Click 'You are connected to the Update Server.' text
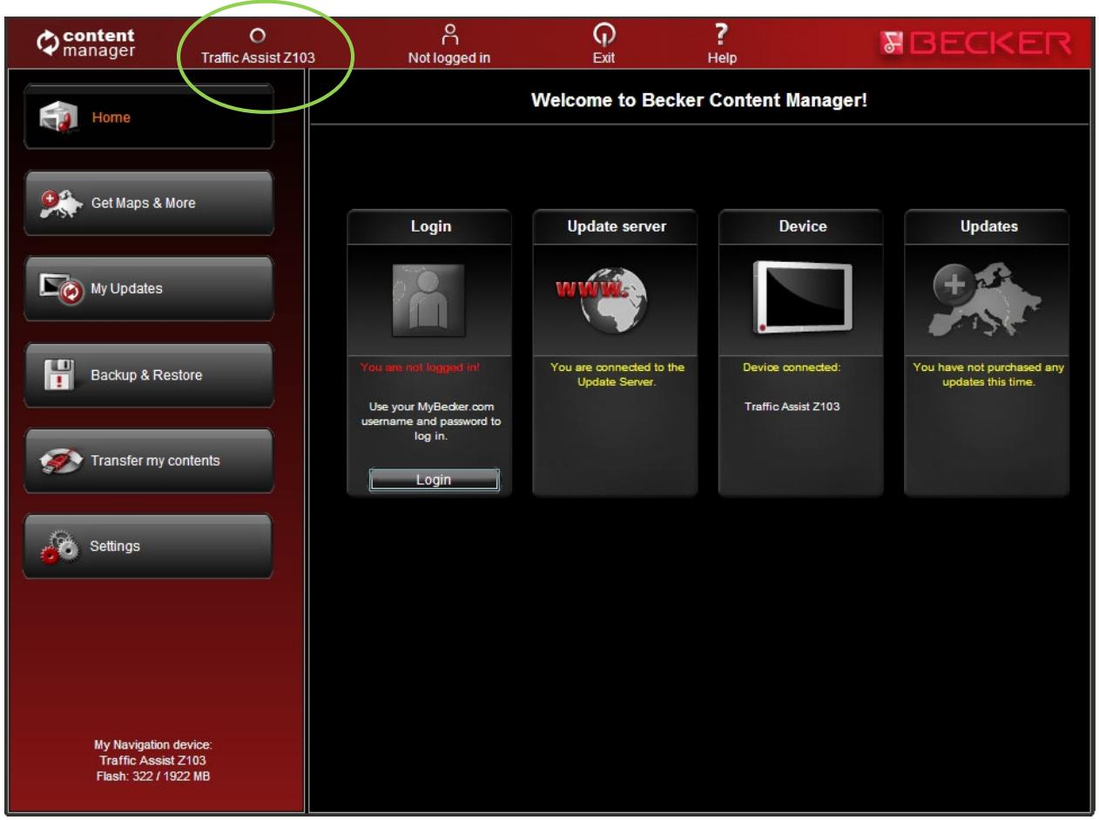The width and height of the screenshot is (1099, 820). click(x=617, y=373)
